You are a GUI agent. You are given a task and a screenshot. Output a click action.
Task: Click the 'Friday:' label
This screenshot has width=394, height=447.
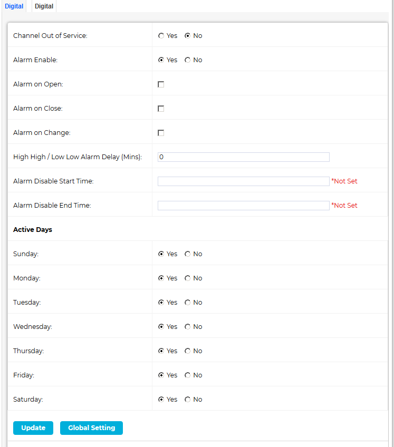pos(24,375)
